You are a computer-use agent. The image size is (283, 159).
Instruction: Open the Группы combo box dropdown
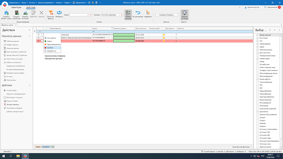pyautogui.click(x=119, y=15)
